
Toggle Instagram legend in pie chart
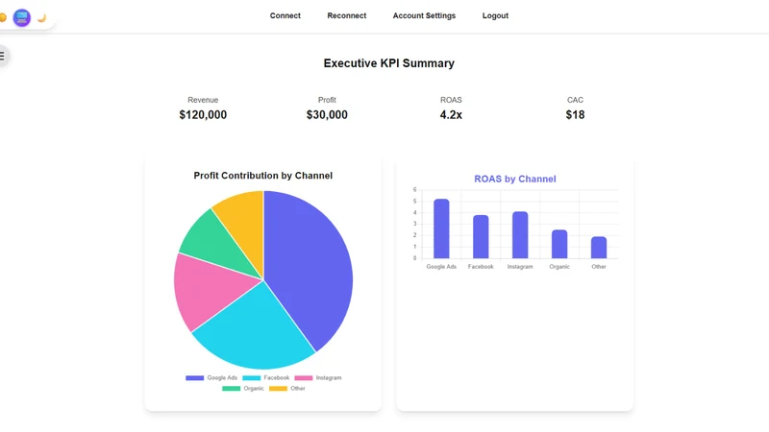(318, 377)
